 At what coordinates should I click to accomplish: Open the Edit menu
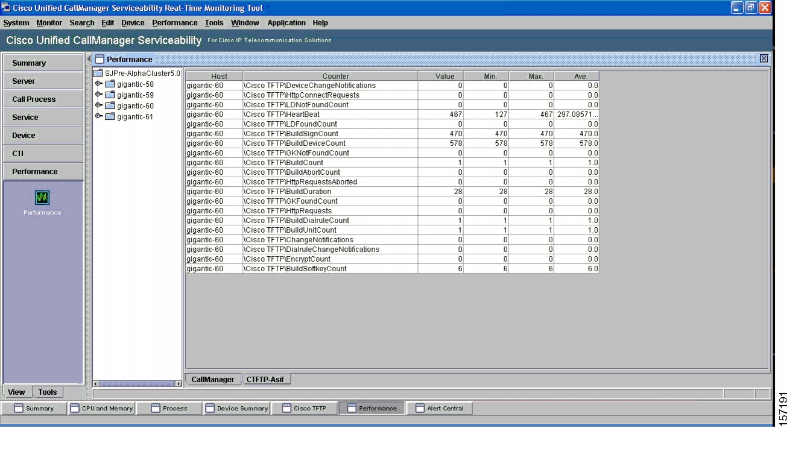point(108,23)
